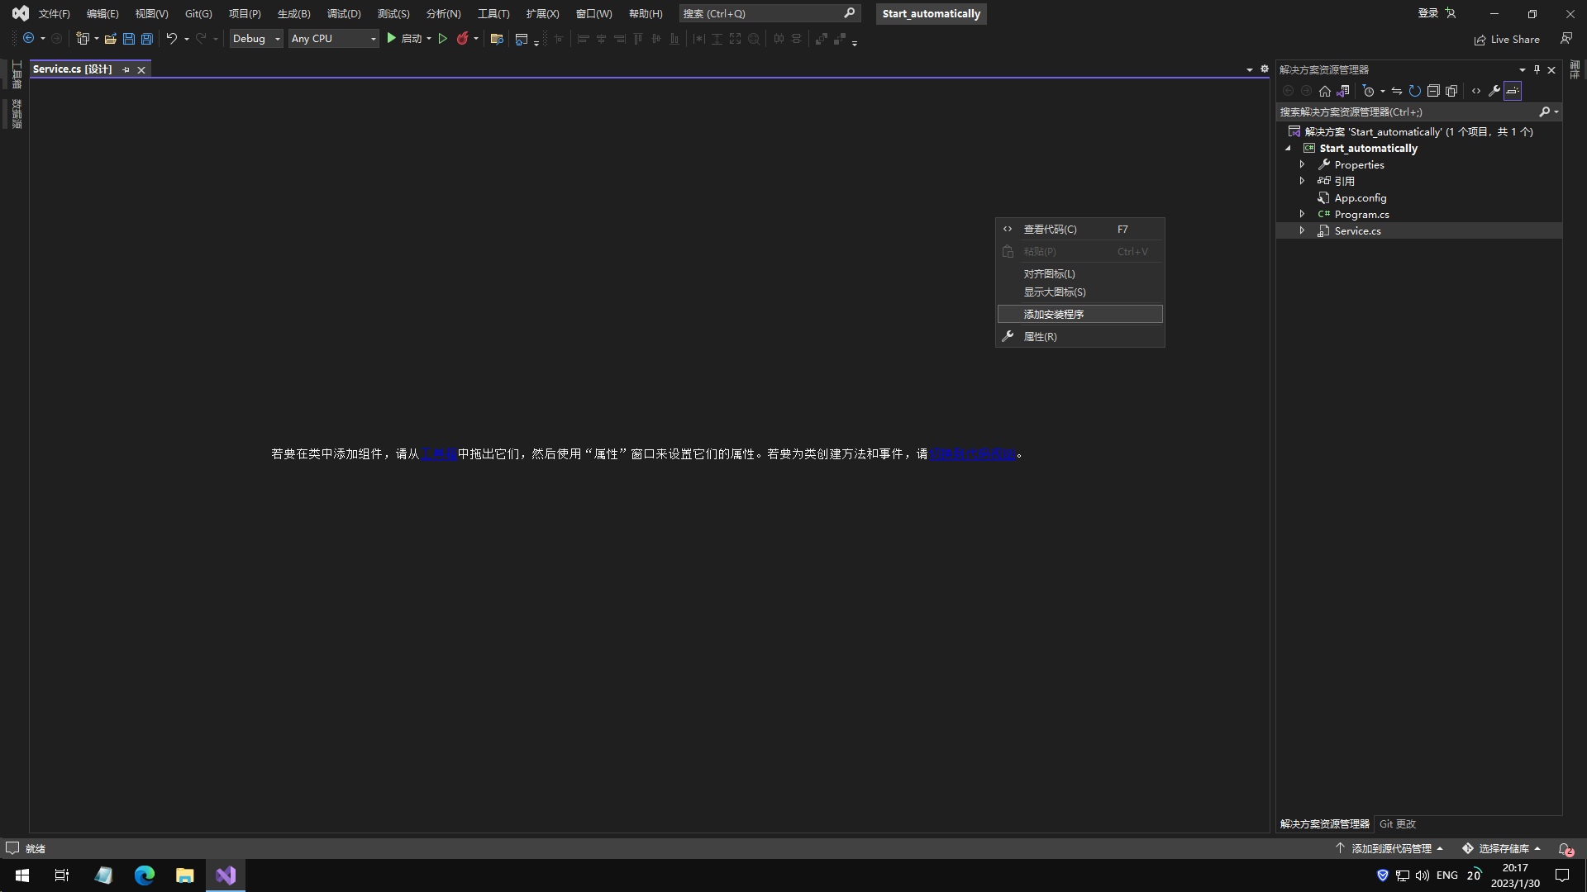Close the Service.cs design tab

tap(141, 69)
